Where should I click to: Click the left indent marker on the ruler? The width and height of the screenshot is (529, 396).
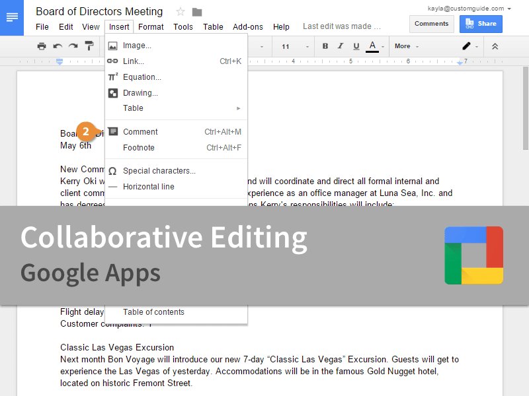[x=60, y=61]
